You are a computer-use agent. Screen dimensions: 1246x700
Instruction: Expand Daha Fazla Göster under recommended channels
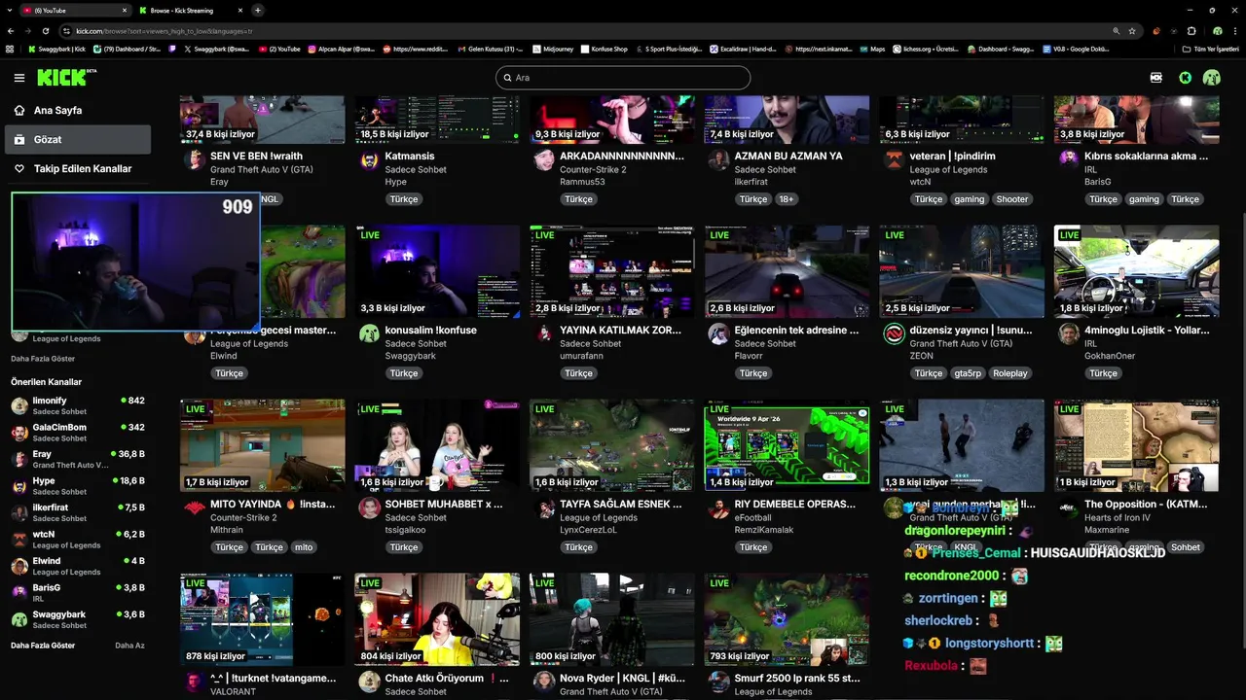click(43, 646)
